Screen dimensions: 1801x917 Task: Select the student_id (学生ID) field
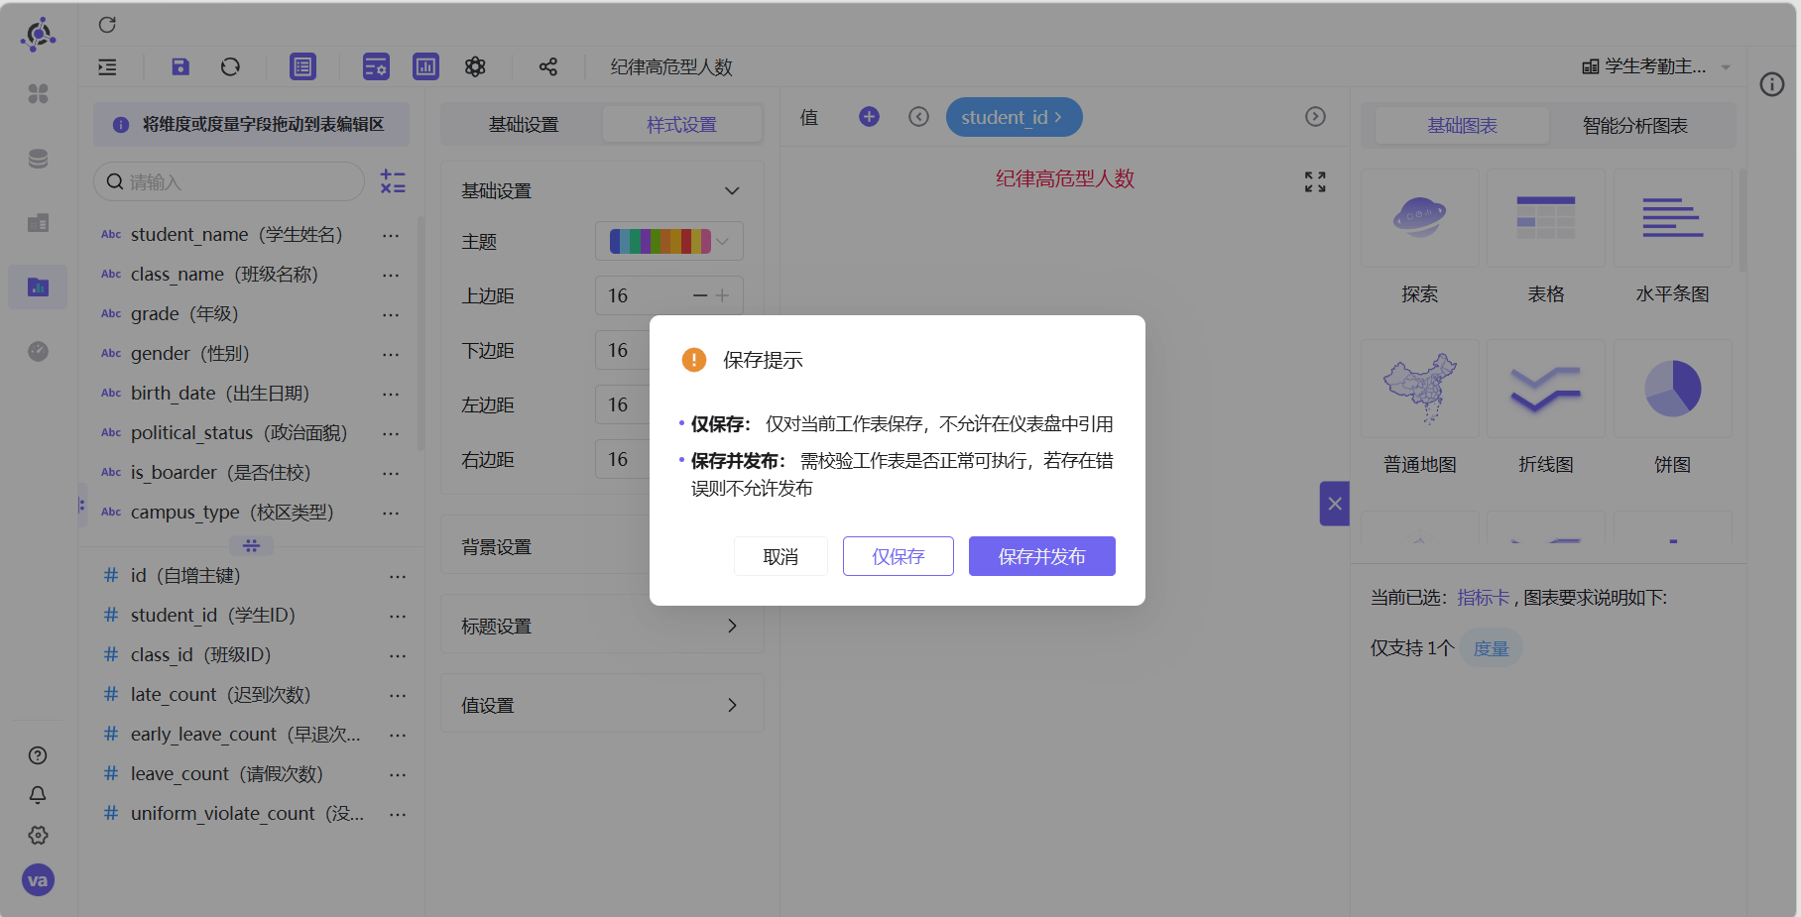pos(213,616)
